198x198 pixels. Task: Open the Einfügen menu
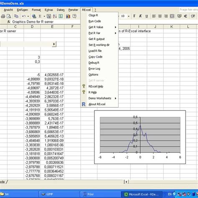(x=23, y=10)
